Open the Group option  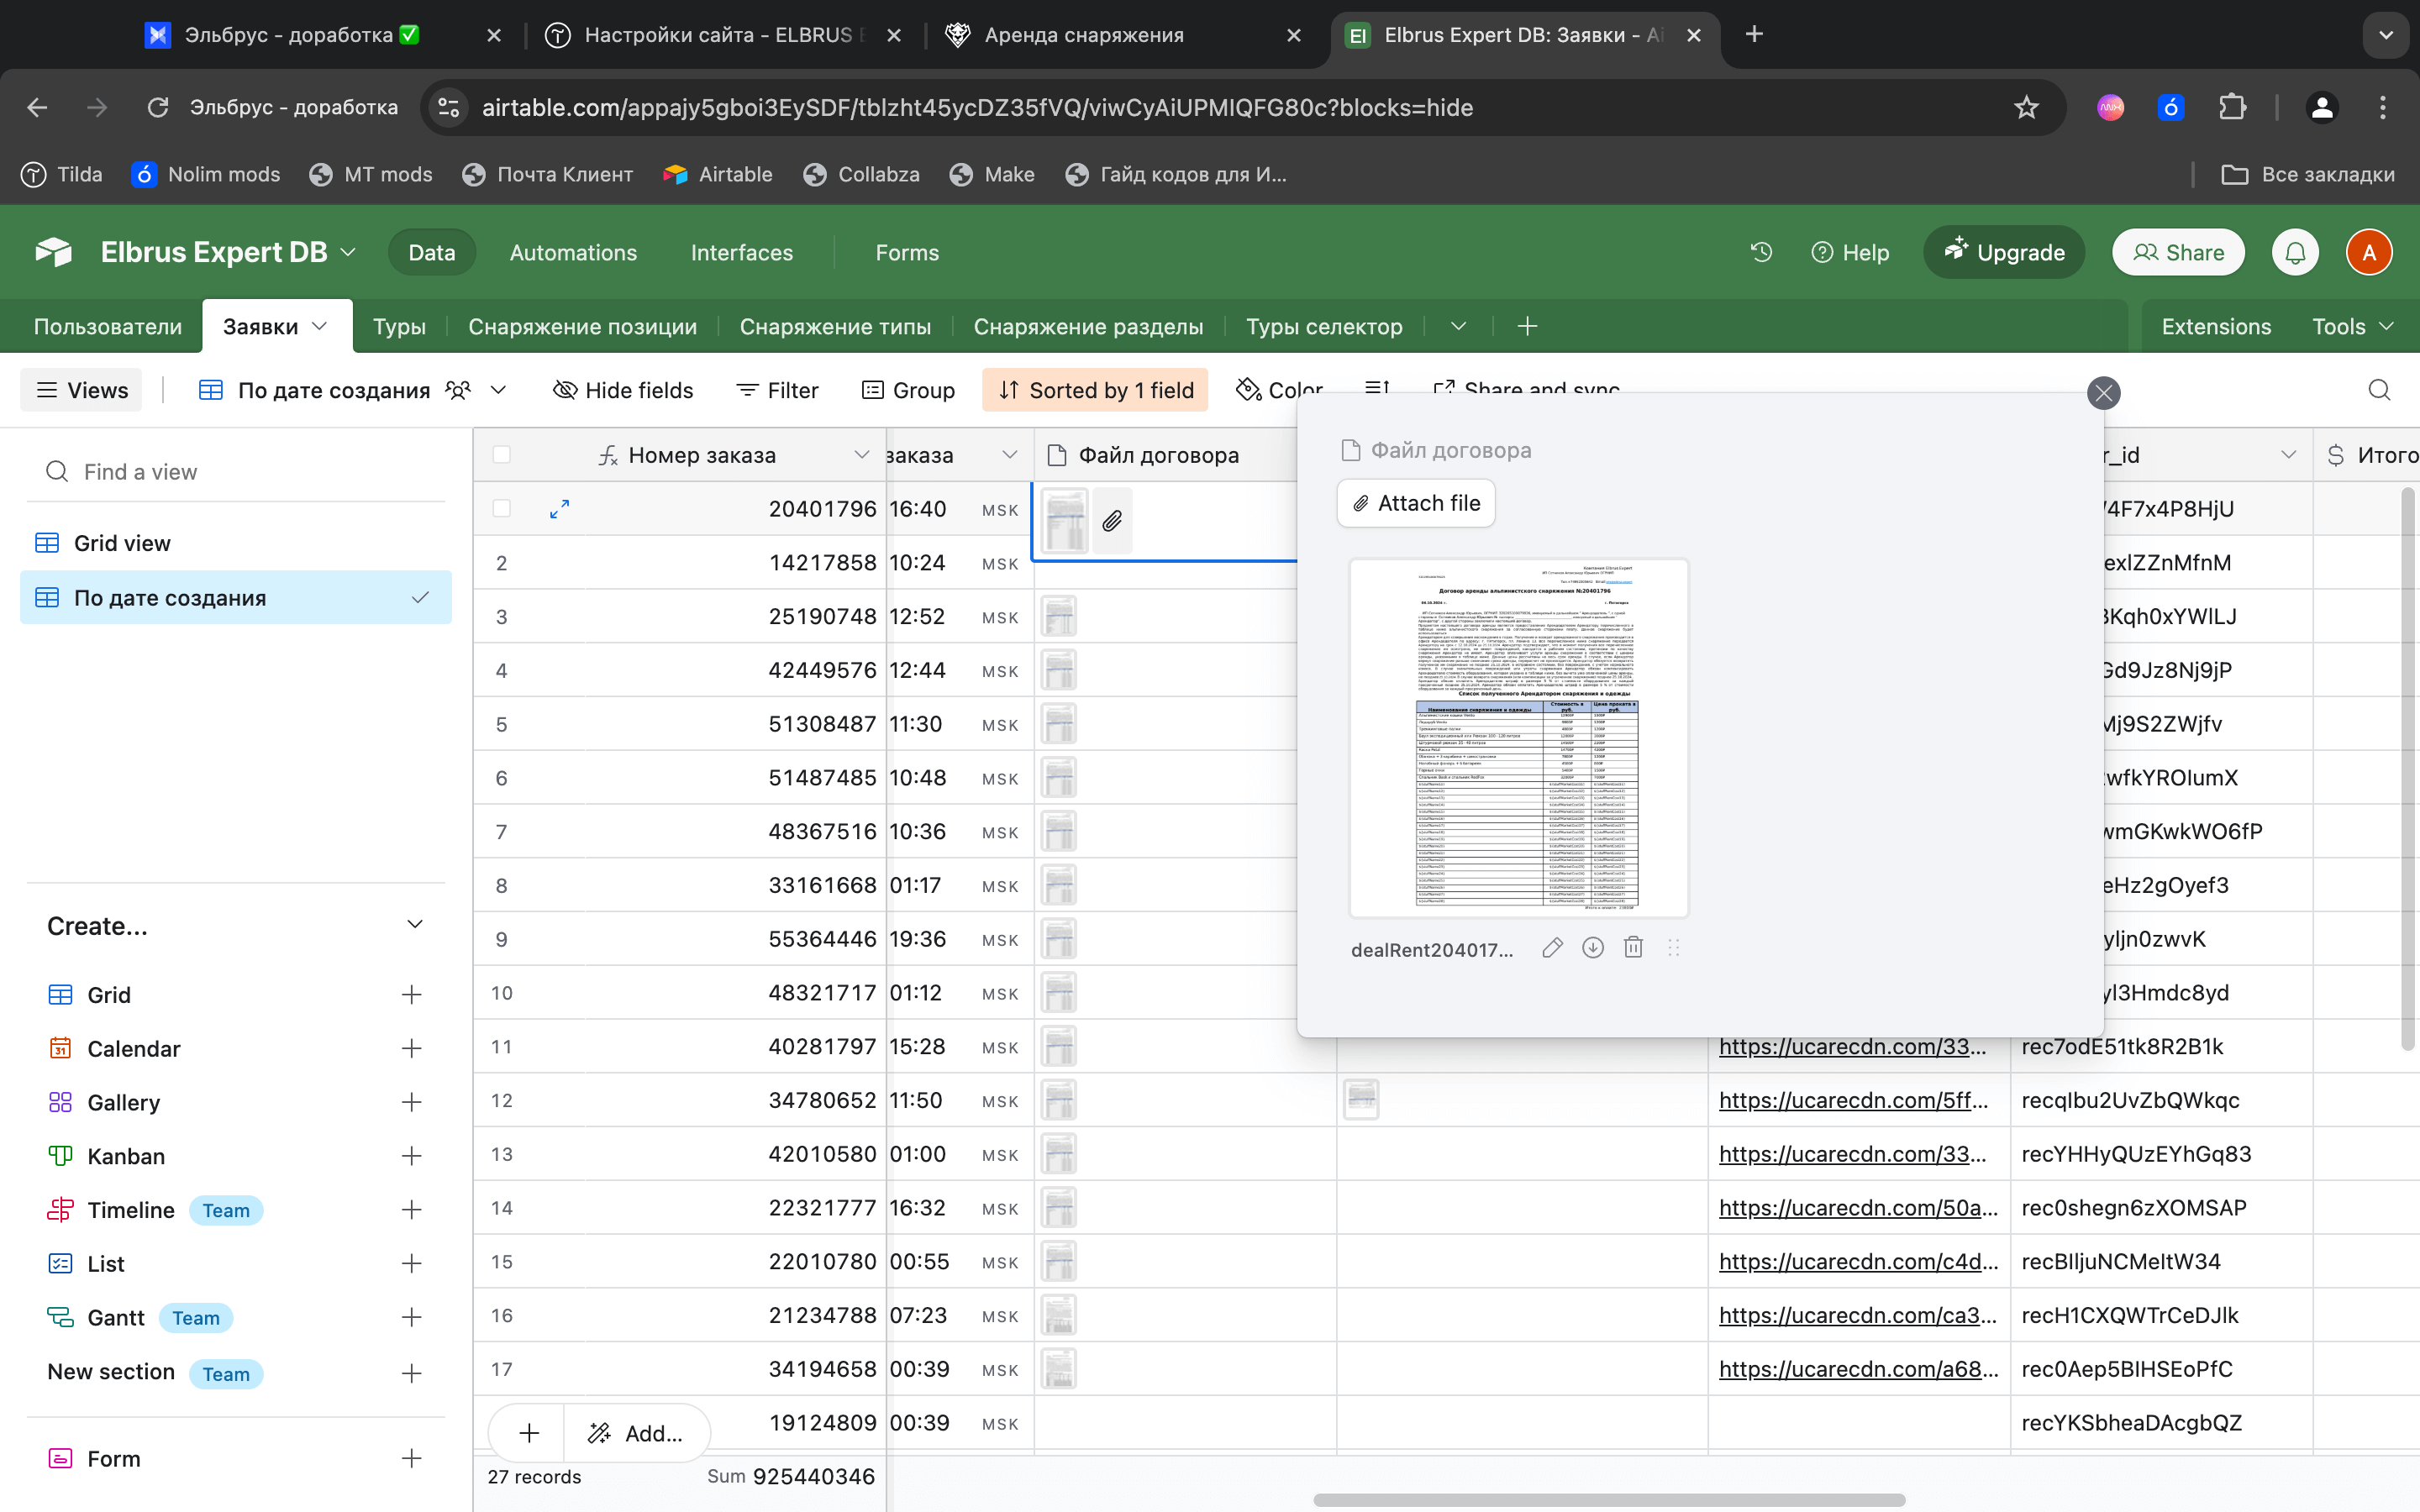click(908, 390)
